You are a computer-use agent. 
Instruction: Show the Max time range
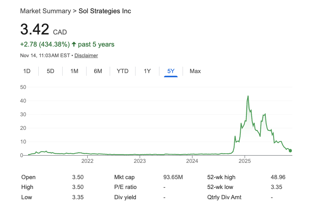tap(195, 71)
